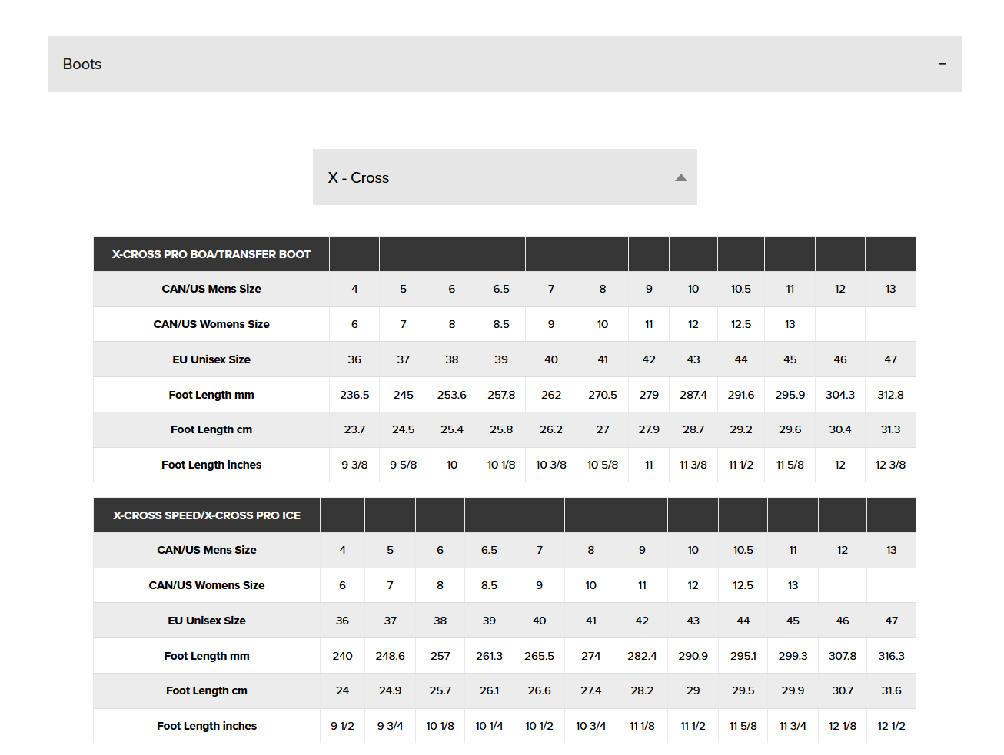The height and width of the screenshot is (755, 1004).
Task: Click the 274 mm value
Action: point(591,656)
